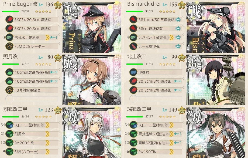Select the empty equipment slot under 13号対空電探改

32,99
